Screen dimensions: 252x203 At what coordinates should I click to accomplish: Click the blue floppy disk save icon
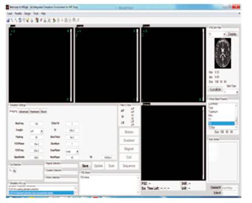click(8, 20)
